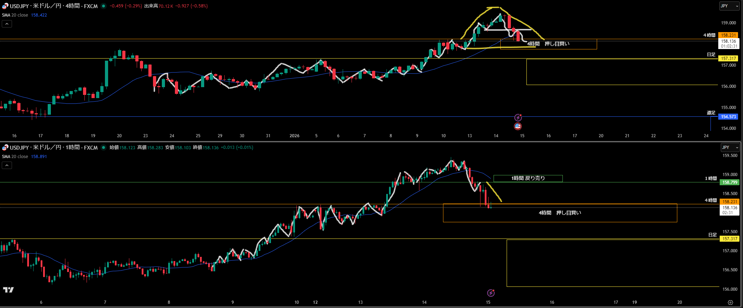Screen dimensions: 743x308
Task: Click the USDJPY flag icon on 1-hour chart
Action: click(5, 147)
